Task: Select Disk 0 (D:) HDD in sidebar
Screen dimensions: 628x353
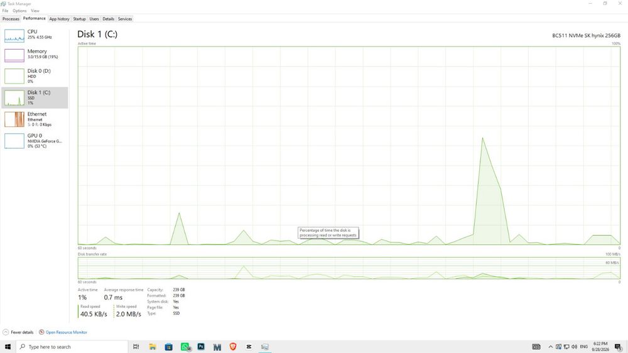Action: (x=35, y=76)
